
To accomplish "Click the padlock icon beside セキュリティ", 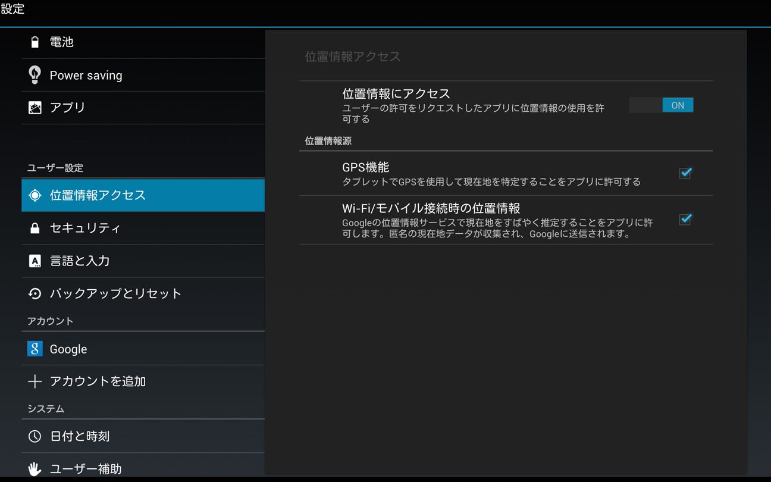I will tap(35, 228).
